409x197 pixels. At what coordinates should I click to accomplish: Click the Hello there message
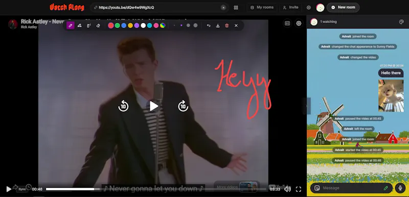pyautogui.click(x=391, y=73)
